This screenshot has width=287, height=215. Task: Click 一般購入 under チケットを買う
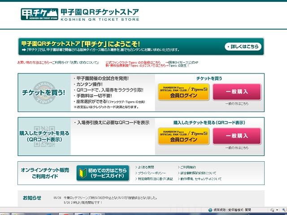(x=237, y=92)
